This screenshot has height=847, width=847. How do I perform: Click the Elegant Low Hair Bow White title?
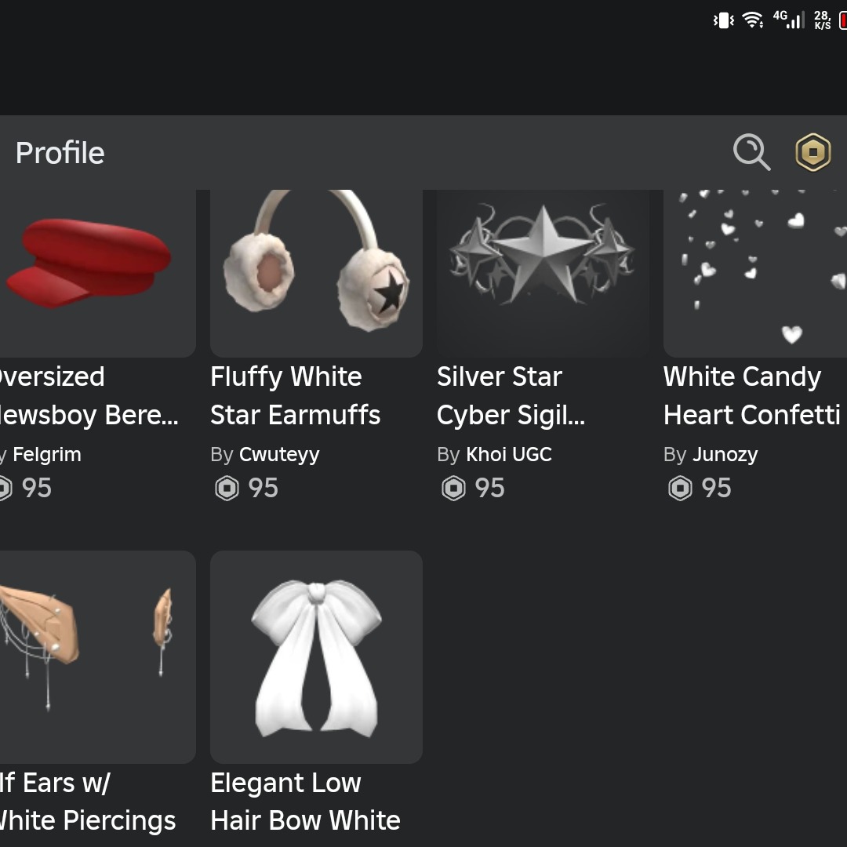click(x=305, y=802)
